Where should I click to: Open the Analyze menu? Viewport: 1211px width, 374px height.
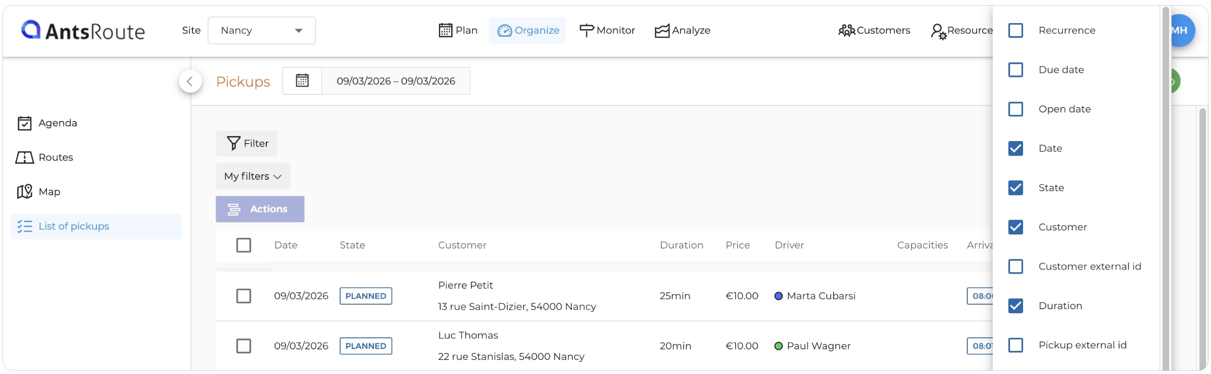[x=682, y=31]
